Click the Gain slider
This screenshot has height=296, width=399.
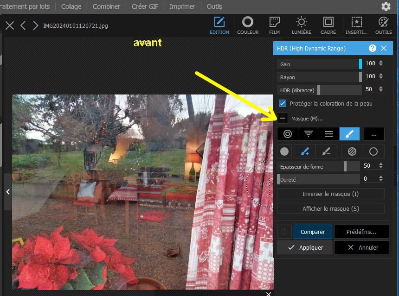[320, 64]
